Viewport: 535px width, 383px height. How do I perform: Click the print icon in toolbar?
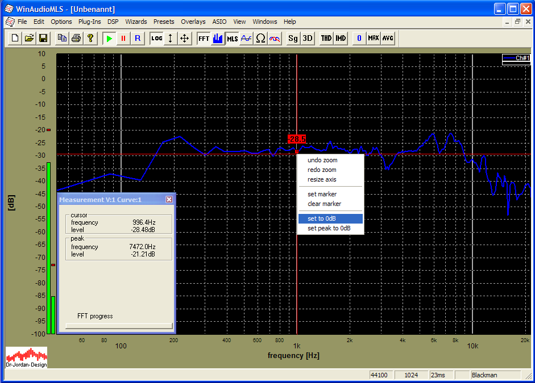[76, 38]
